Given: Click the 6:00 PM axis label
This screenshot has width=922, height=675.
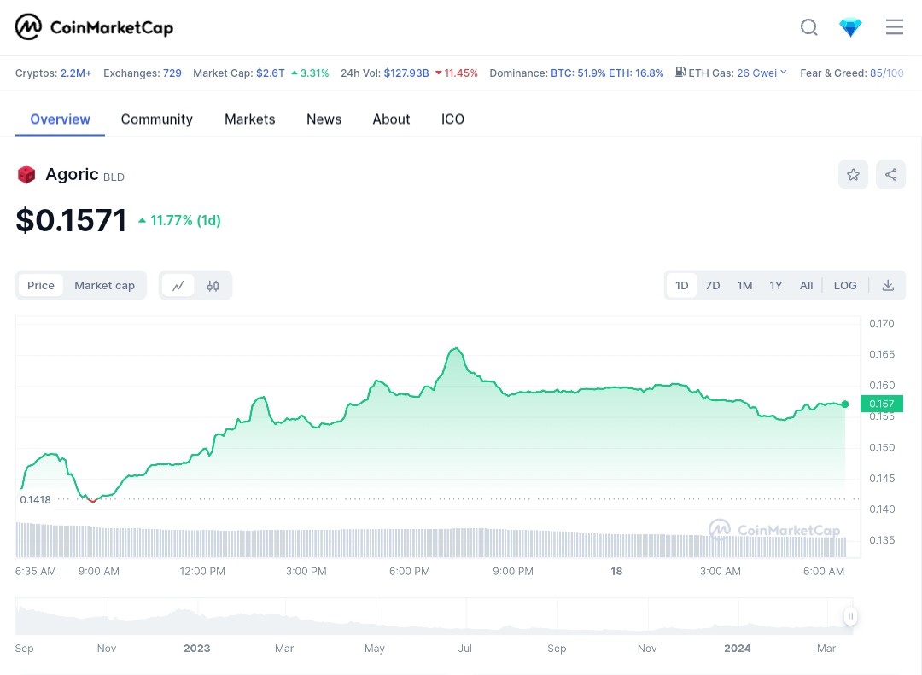Looking at the screenshot, I should pyautogui.click(x=409, y=572).
